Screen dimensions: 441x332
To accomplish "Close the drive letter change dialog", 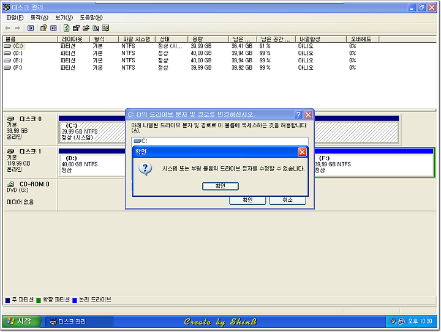I will pyautogui.click(x=308, y=114).
